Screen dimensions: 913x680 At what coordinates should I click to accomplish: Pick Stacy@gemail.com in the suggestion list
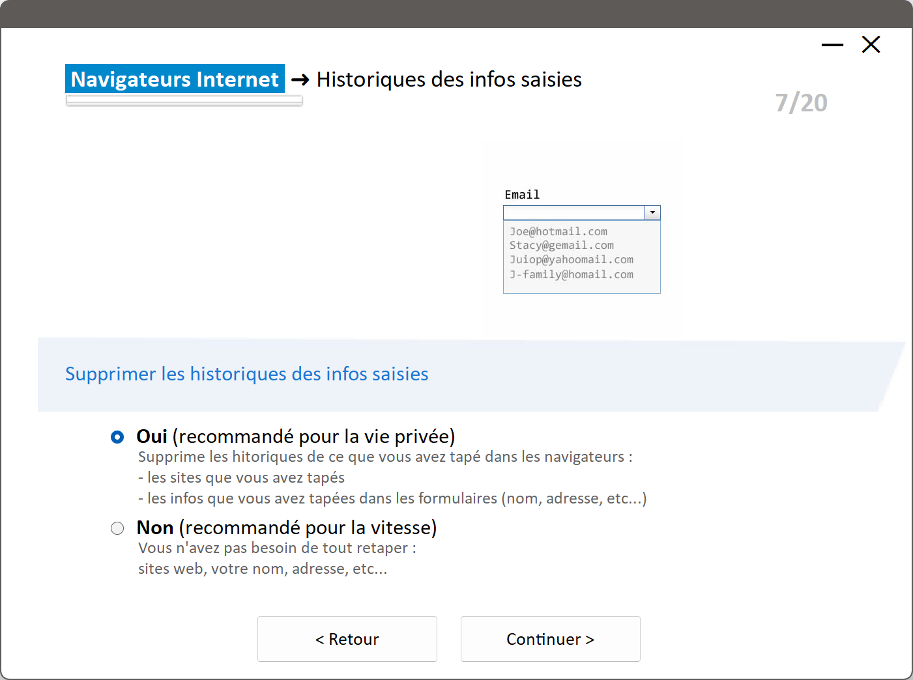[561, 246]
